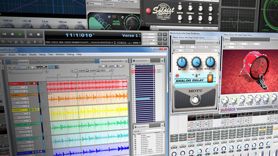Open the Text menu

pos(50,55)
